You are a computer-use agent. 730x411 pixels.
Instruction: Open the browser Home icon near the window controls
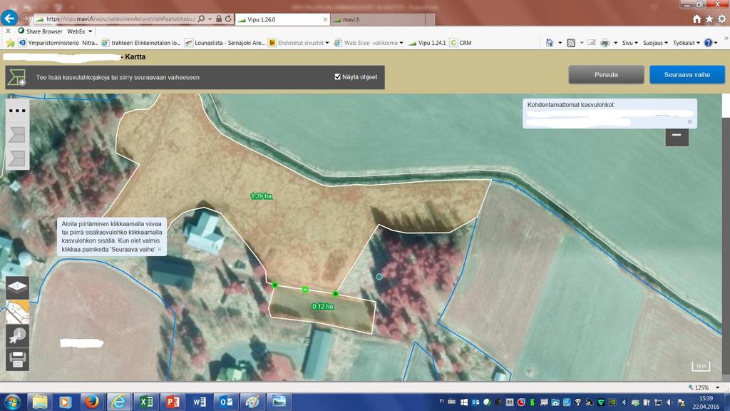[696, 19]
